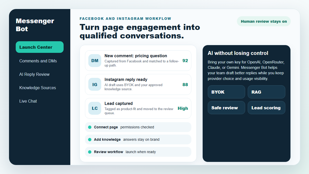The image size is (309, 174).
Task: Click 'launch when ready' text
Action: 141,152
